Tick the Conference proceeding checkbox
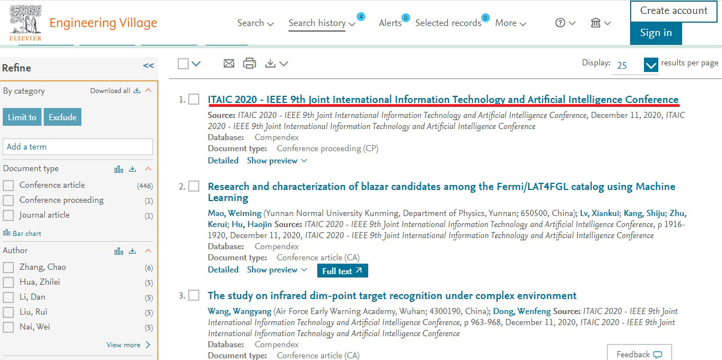This screenshot has height=360, width=722. click(8, 200)
